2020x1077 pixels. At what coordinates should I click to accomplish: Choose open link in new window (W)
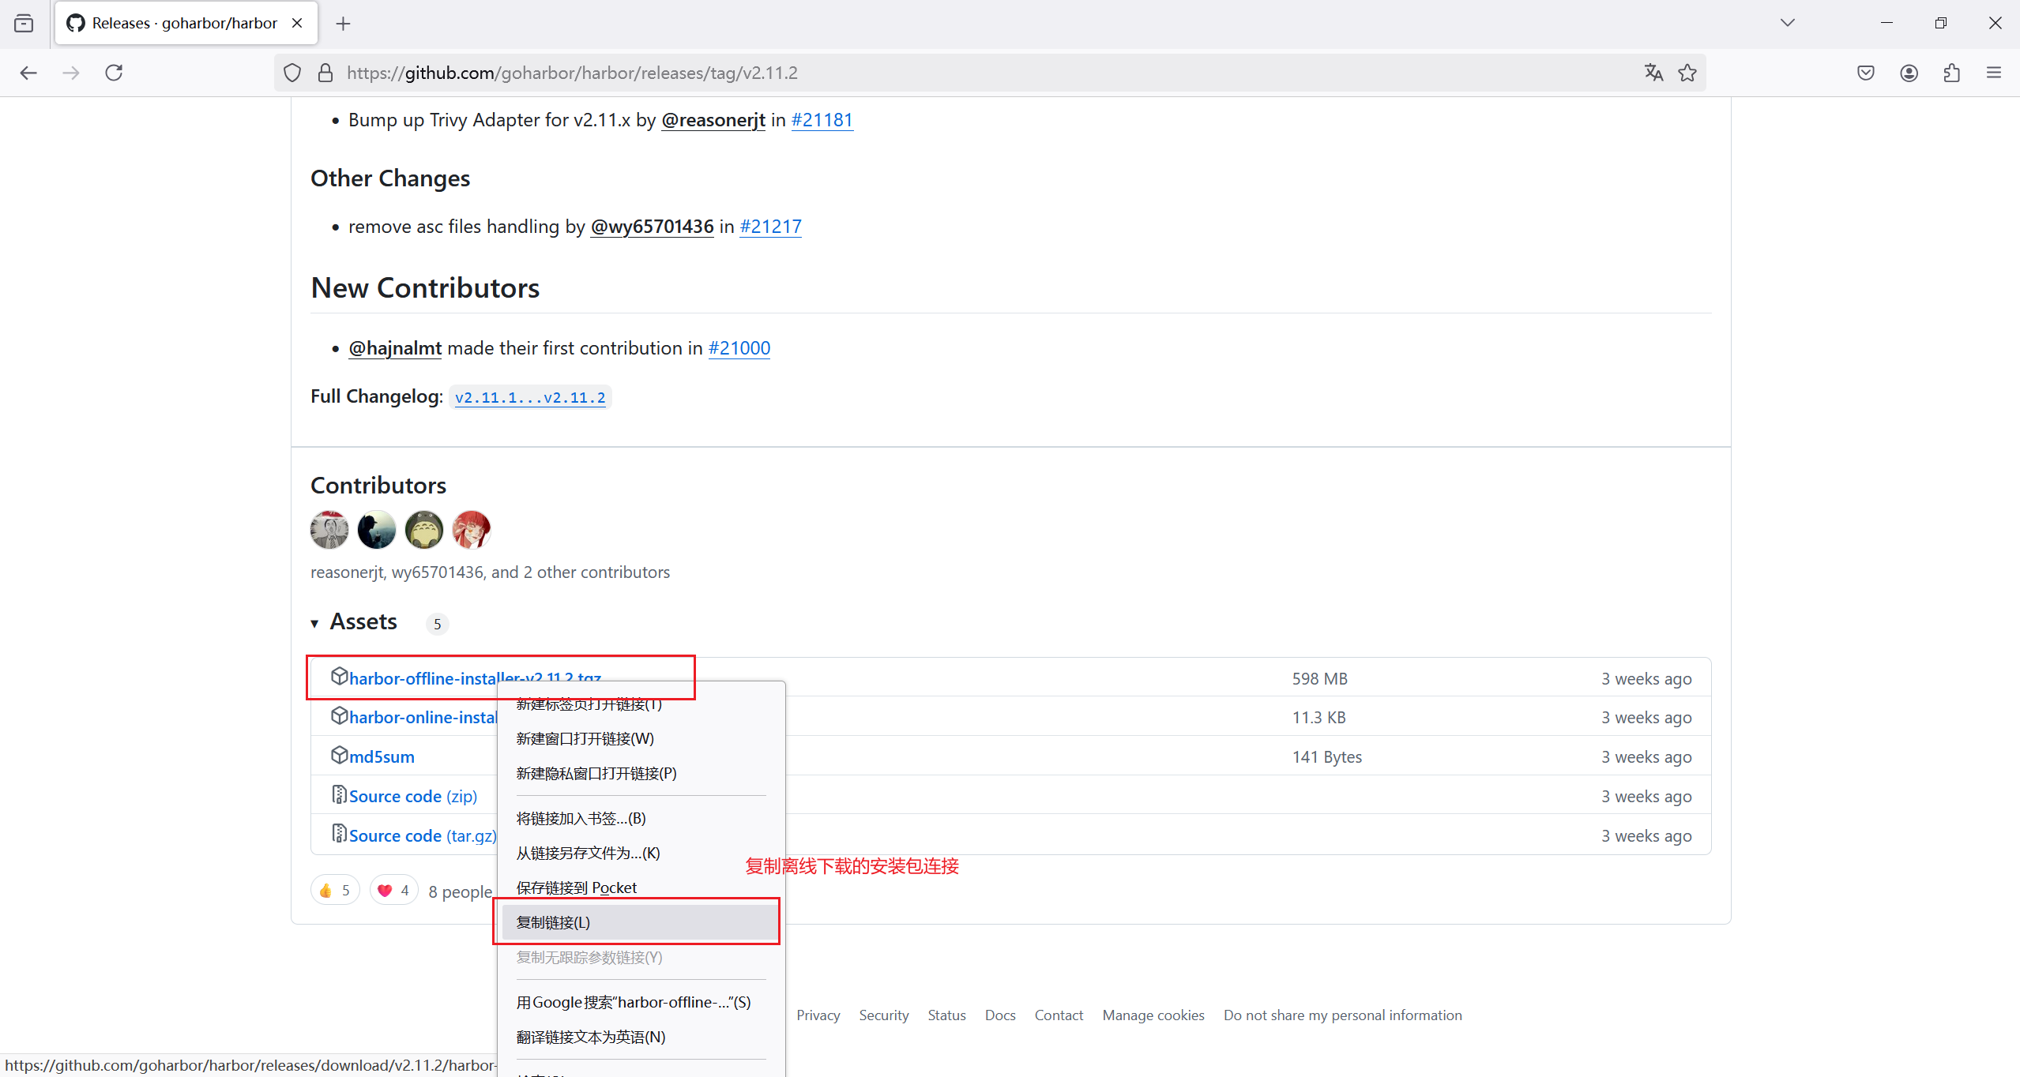click(641, 738)
